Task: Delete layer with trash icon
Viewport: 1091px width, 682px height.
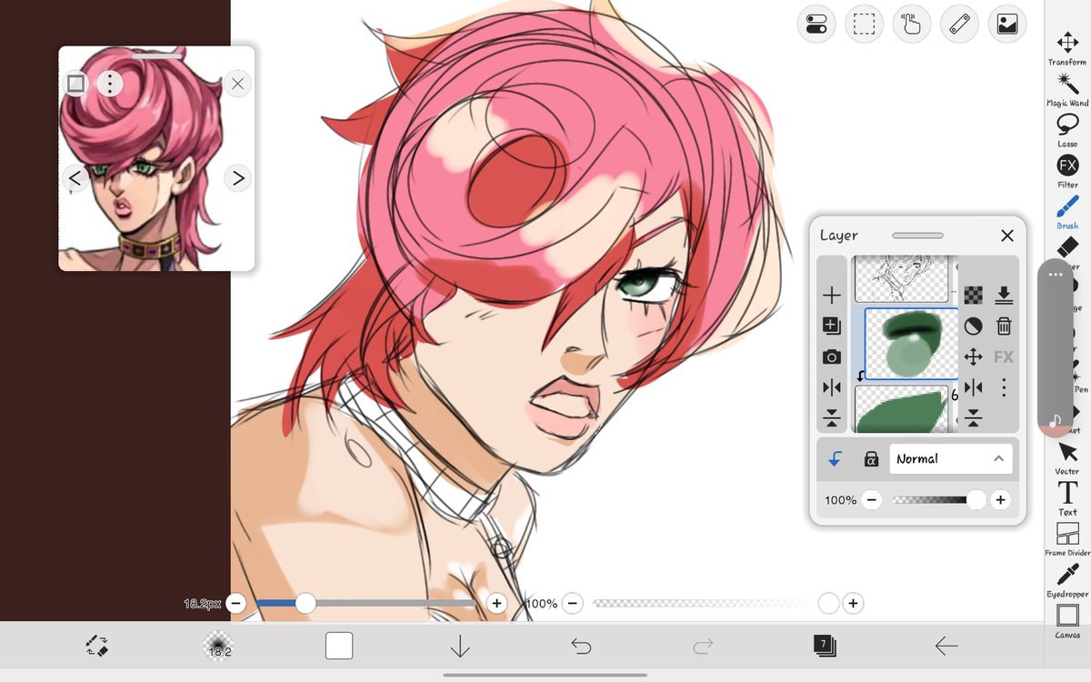Action: pyautogui.click(x=1004, y=326)
